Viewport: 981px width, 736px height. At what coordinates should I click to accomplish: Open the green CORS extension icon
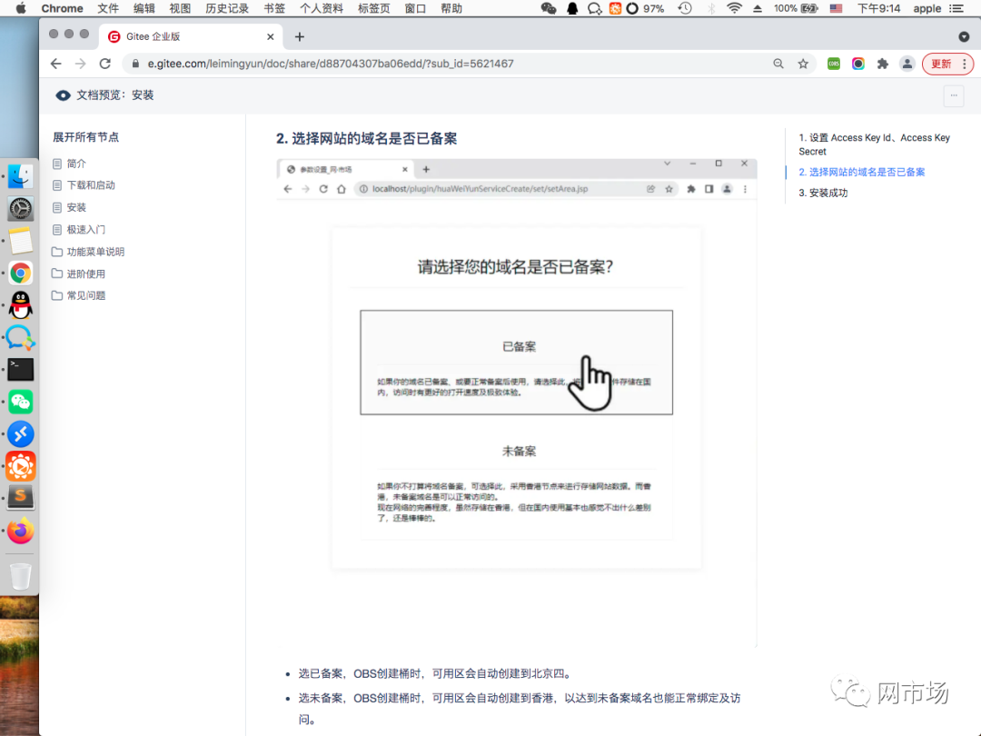(833, 64)
